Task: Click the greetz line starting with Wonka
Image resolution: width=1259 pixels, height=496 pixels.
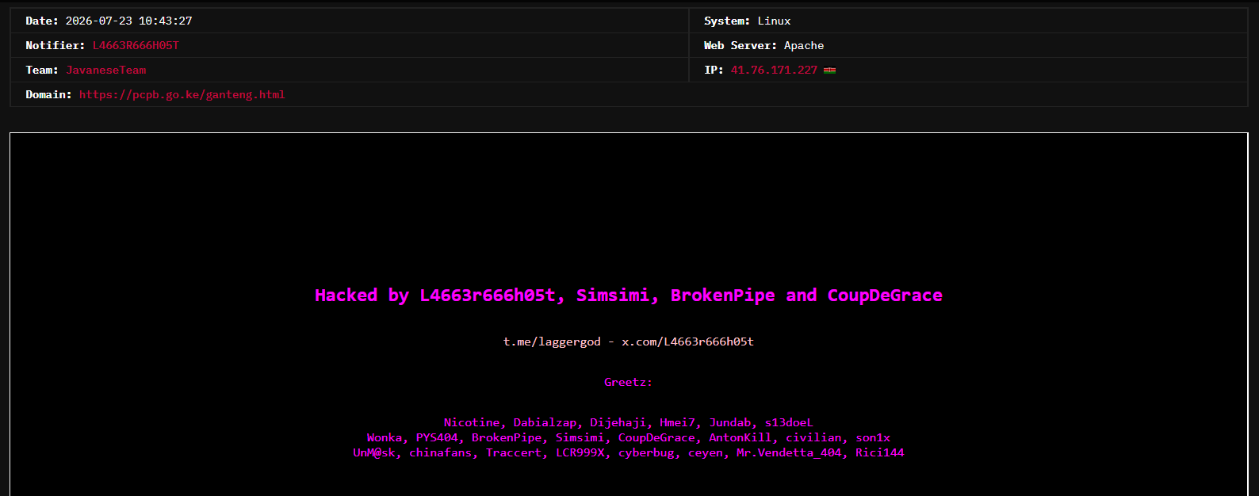Action: point(629,437)
